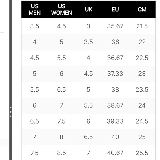Click the 21.5 CM value
160x160 pixels.
click(x=142, y=26)
